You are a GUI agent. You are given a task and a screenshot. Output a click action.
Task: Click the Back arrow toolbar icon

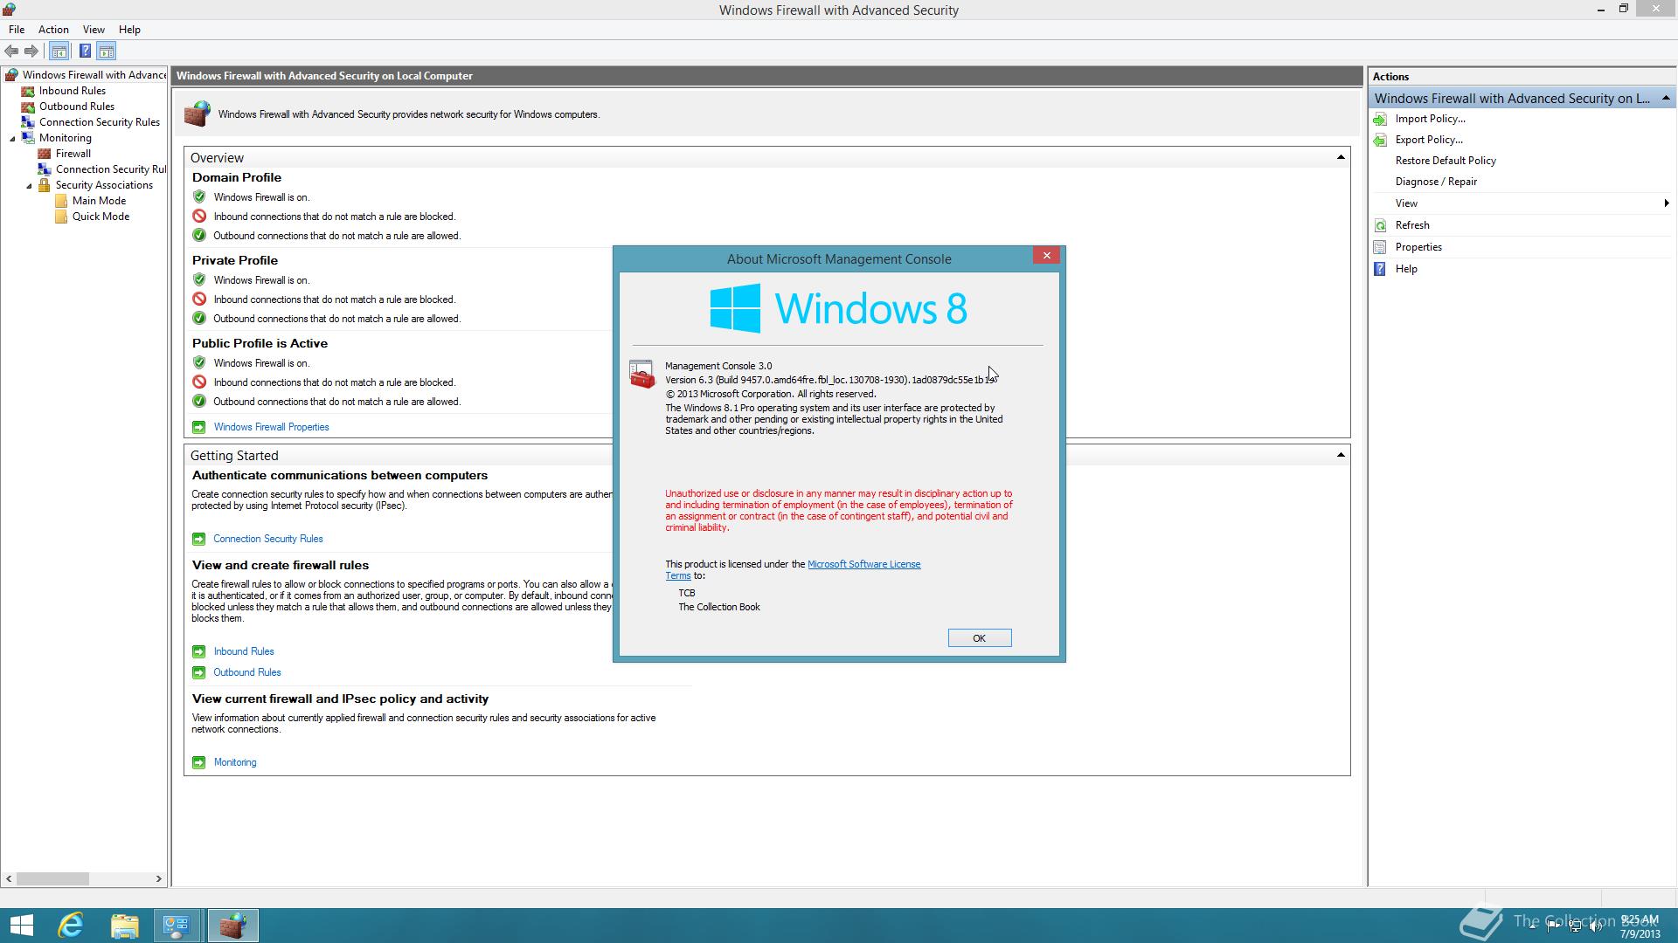coord(11,51)
